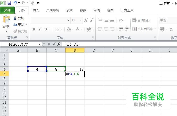Image resolution: width=177 pixels, height=116 pixels.
Task: Expand the Copy options arrow
Action: 26,24
